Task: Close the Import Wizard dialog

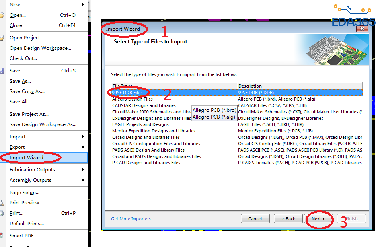Action: pos(362,29)
